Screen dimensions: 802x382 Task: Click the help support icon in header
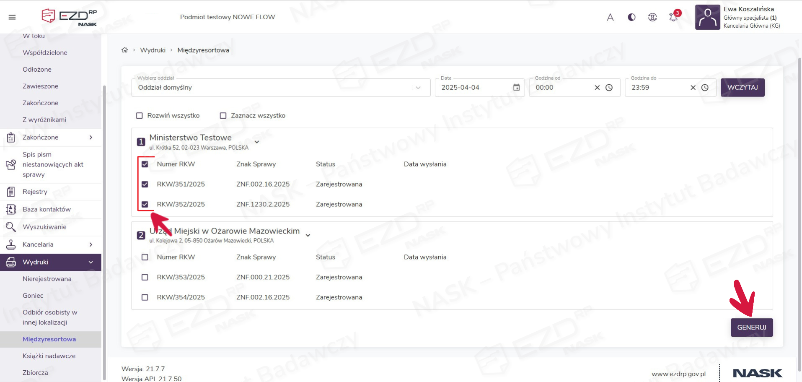point(652,17)
